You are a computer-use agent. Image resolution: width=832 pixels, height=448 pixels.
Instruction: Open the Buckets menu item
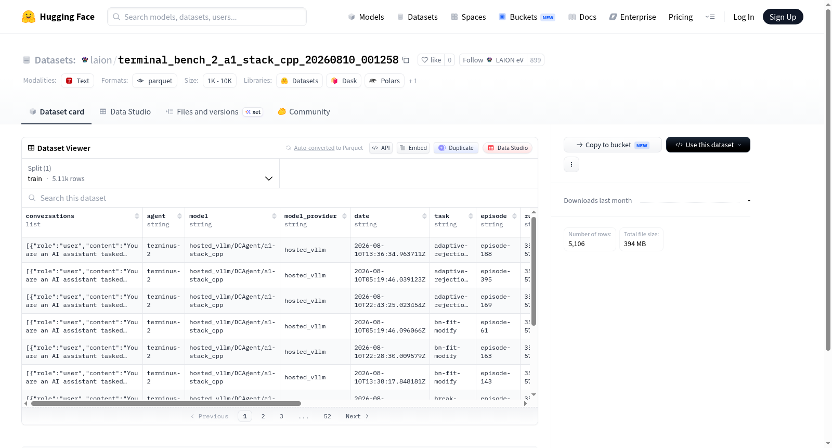click(x=527, y=17)
